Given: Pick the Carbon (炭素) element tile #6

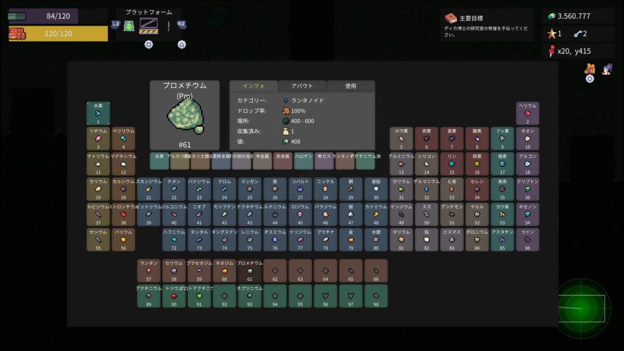Looking at the screenshot, I should 427,138.
